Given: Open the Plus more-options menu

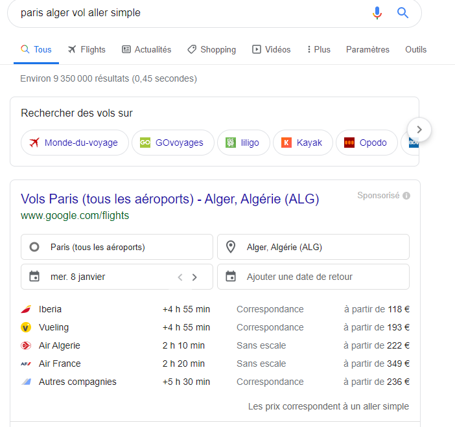Looking at the screenshot, I should click(x=319, y=50).
